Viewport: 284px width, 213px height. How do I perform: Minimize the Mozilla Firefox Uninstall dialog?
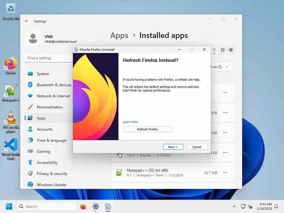[x=179, y=49]
